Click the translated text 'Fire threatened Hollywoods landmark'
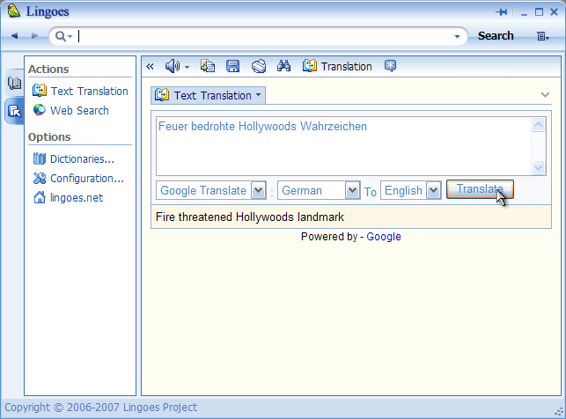 pyautogui.click(x=250, y=217)
